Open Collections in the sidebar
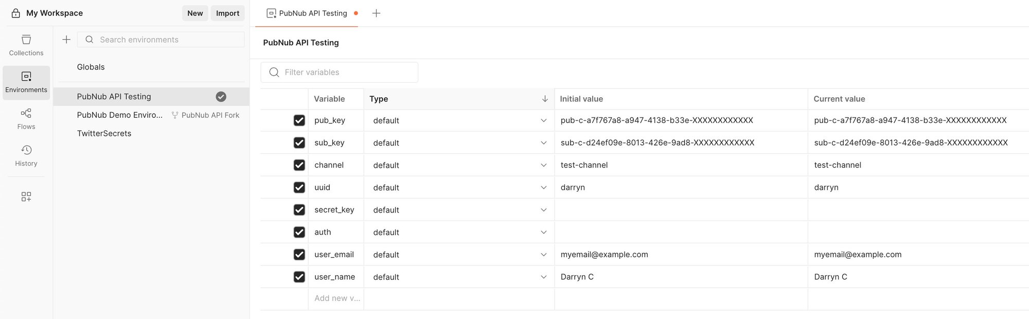The height and width of the screenshot is (319, 1029). [26, 46]
